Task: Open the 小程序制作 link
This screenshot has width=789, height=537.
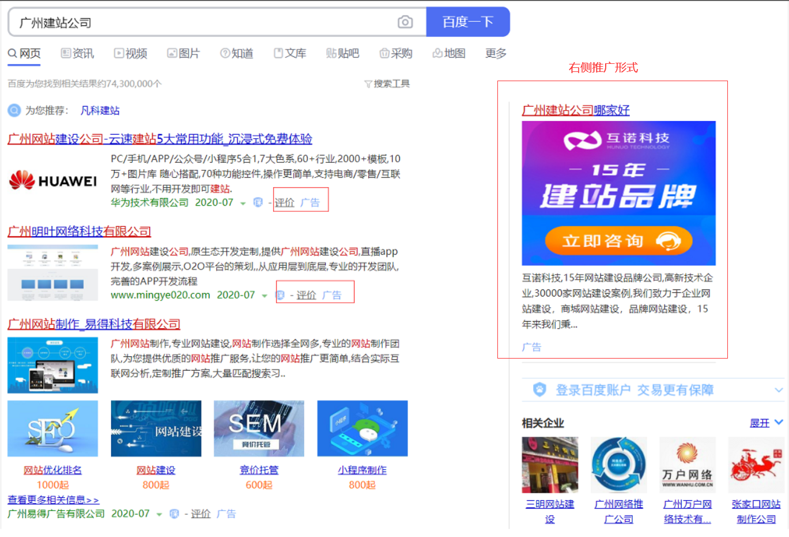Action: (x=362, y=470)
